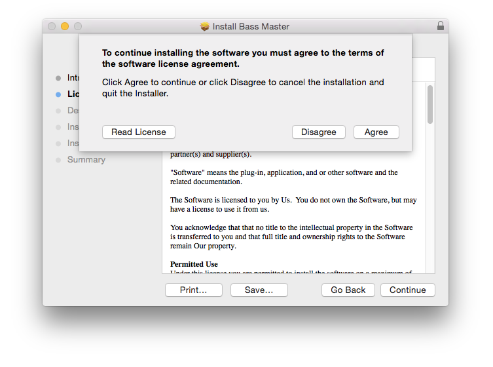Click the blue bullet of the License step
The width and height of the screenshot is (493, 367).
point(58,94)
